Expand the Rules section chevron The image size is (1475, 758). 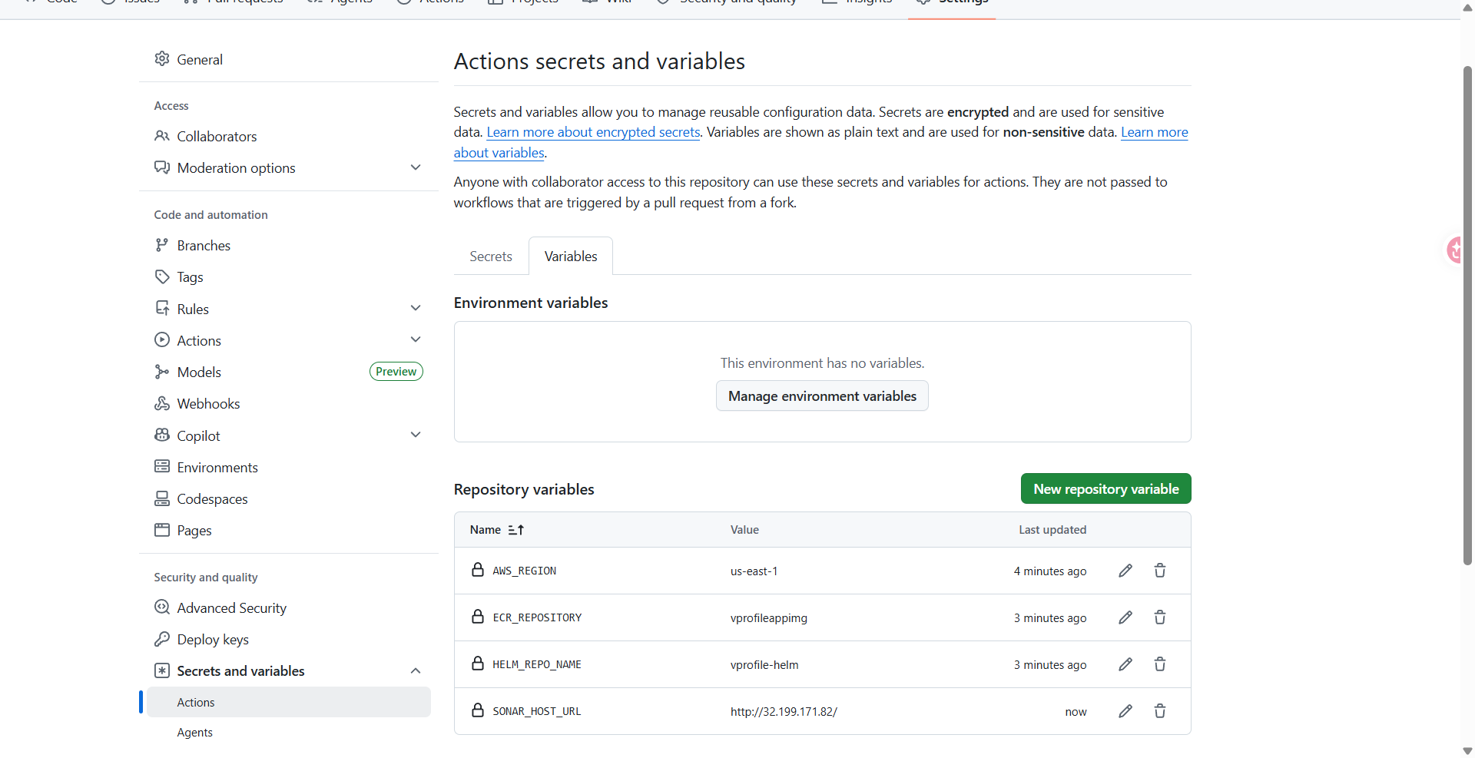416,309
